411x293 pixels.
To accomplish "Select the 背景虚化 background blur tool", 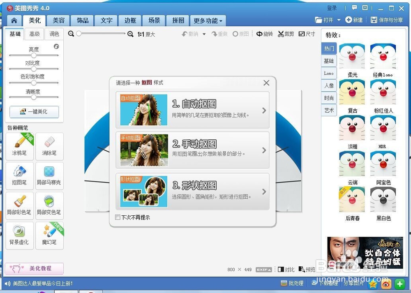I will click(x=20, y=235).
